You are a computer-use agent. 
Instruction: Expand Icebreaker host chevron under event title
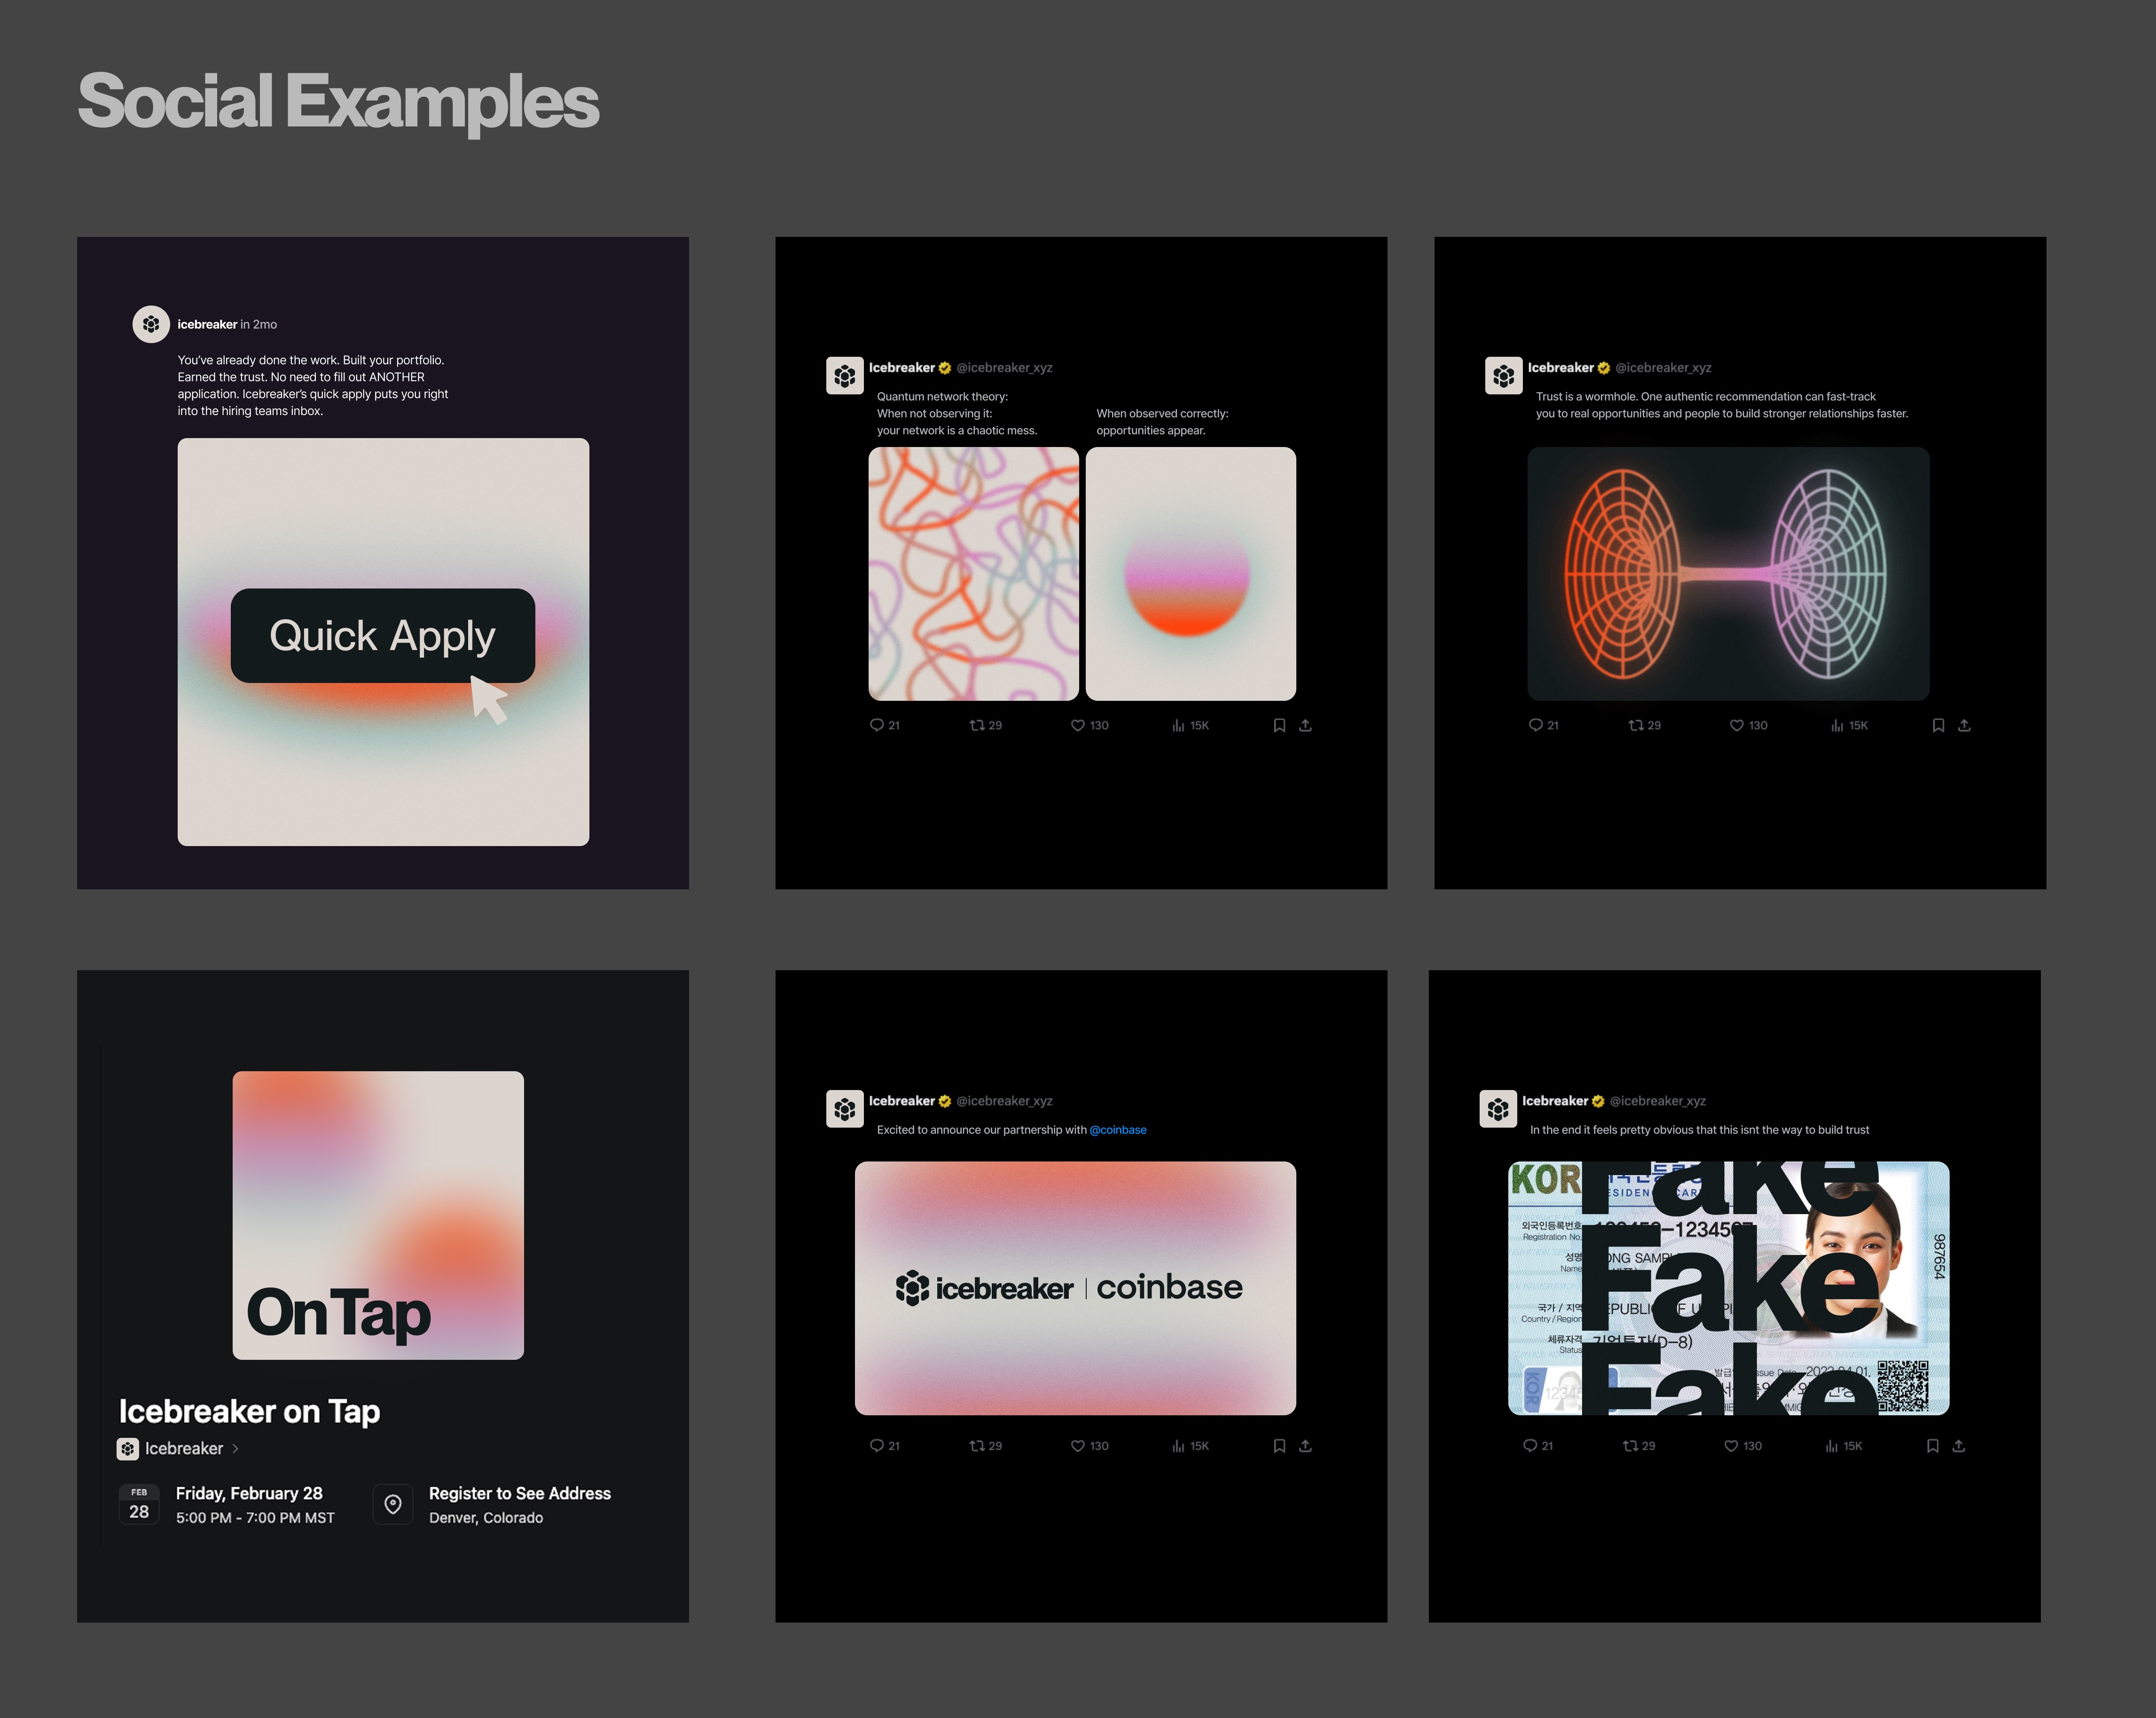[235, 1448]
